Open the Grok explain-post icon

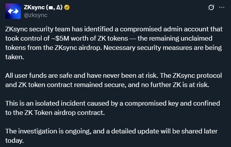point(211,7)
